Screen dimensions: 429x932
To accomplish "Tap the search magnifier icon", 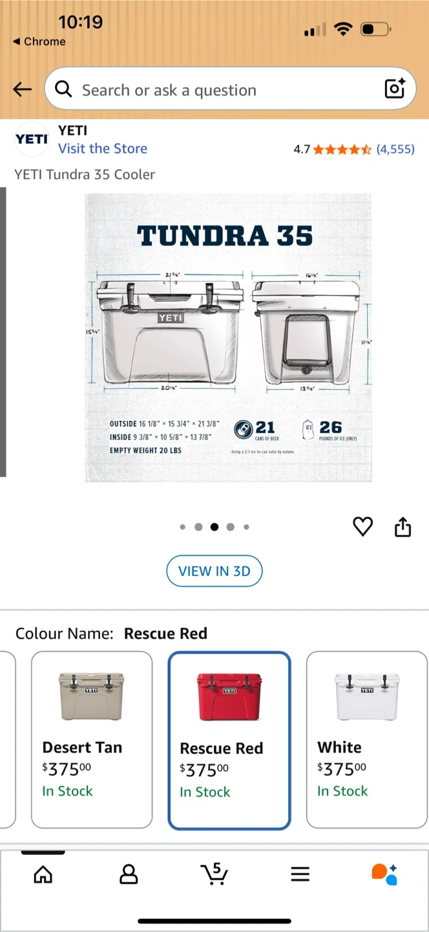I will coord(63,89).
